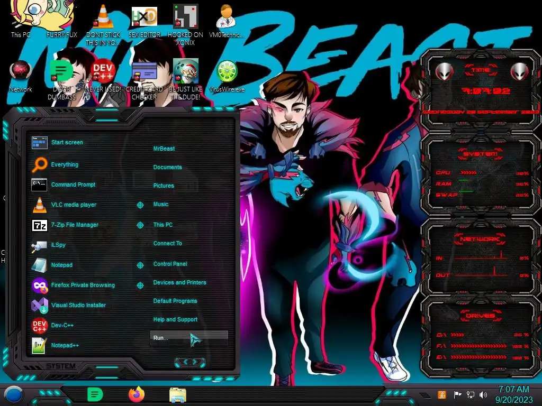Open Help and Support
Viewport: 542px width, 406px height.
pyautogui.click(x=175, y=320)
